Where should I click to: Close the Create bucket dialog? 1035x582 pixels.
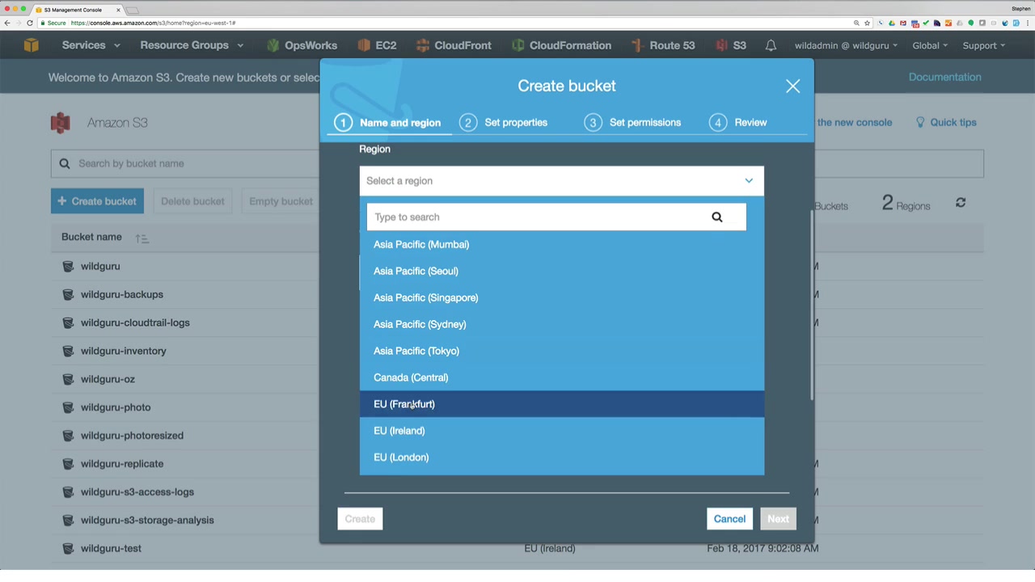click(x=792, y=86)
